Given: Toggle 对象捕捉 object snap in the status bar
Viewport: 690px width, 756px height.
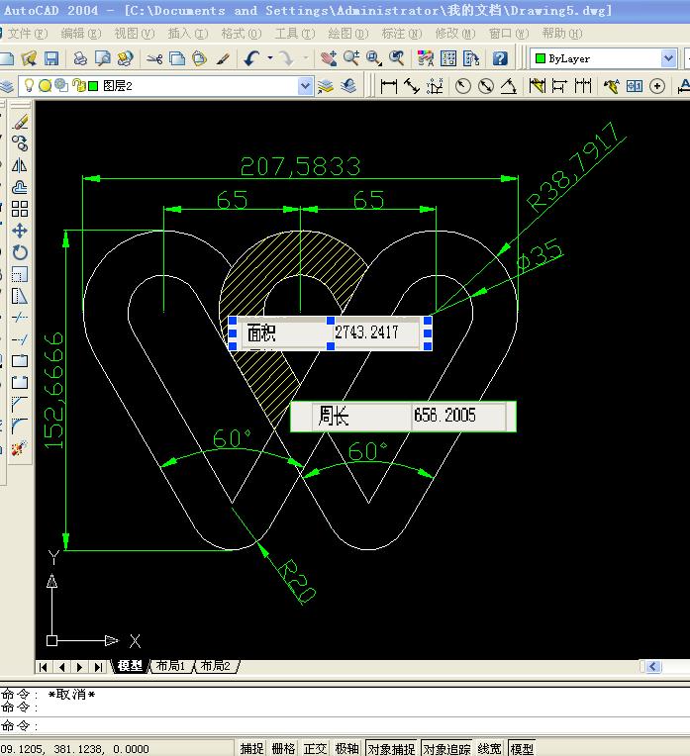Looking at the screenshot, I should [391, 749].
